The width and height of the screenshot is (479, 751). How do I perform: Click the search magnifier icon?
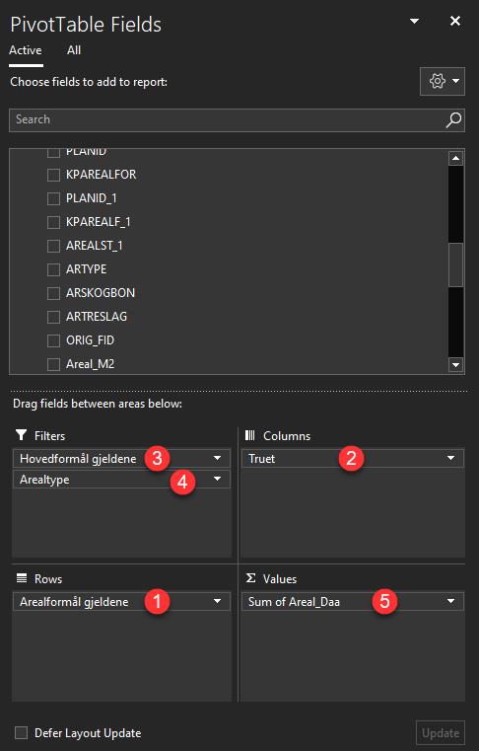453,119
